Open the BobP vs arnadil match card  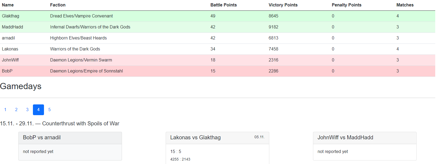tap(42, 137)
